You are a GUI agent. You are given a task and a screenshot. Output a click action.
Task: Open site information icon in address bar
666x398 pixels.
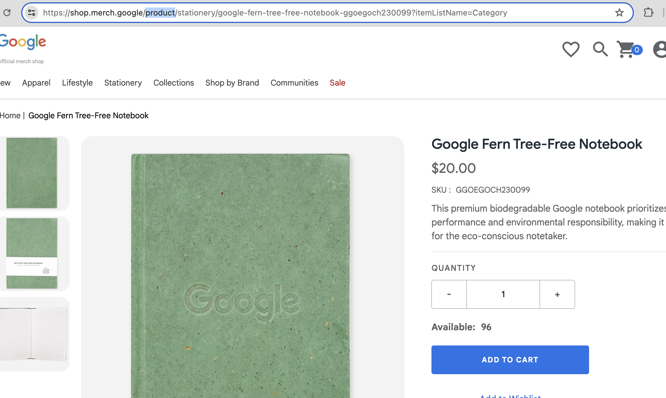(32, 13)
